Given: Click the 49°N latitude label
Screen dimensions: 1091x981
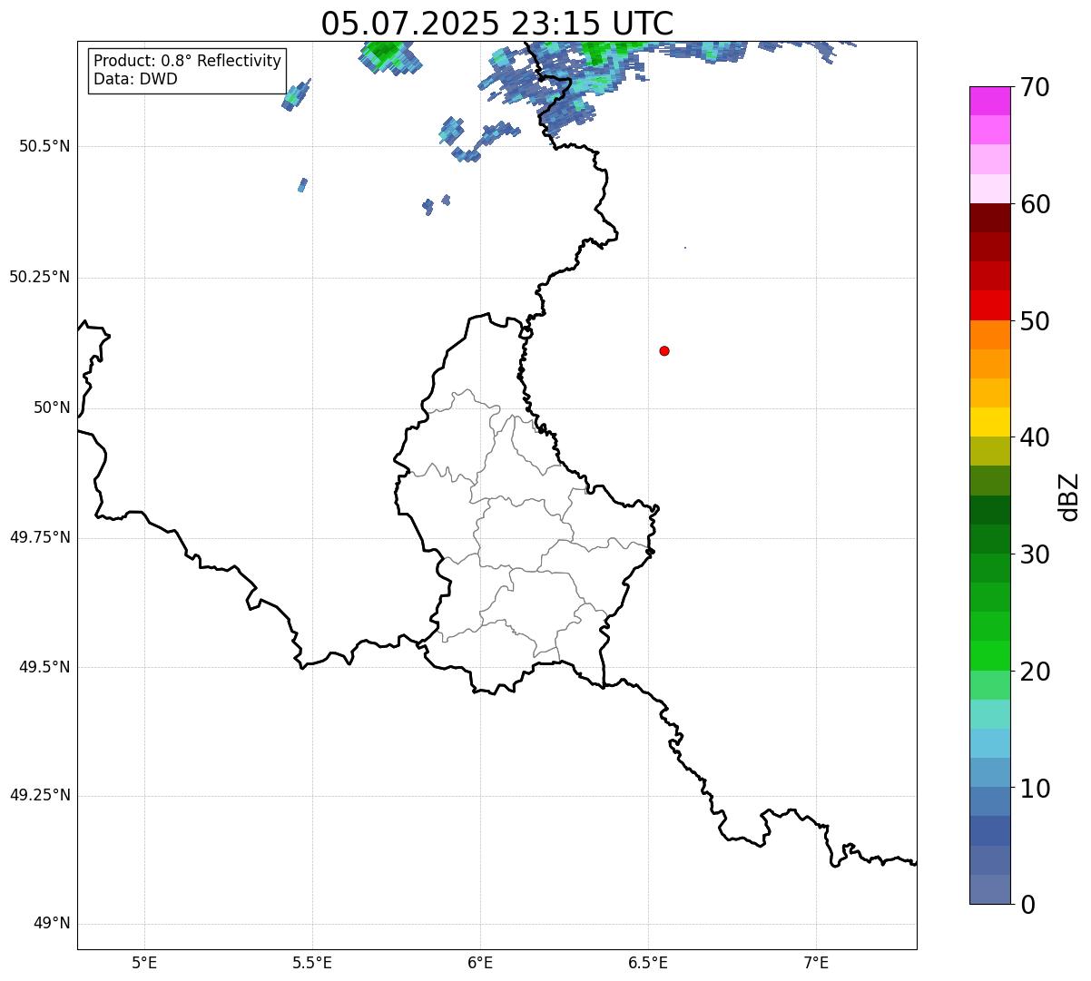Looking at the screenshot, I should click(x=52, y=924).
